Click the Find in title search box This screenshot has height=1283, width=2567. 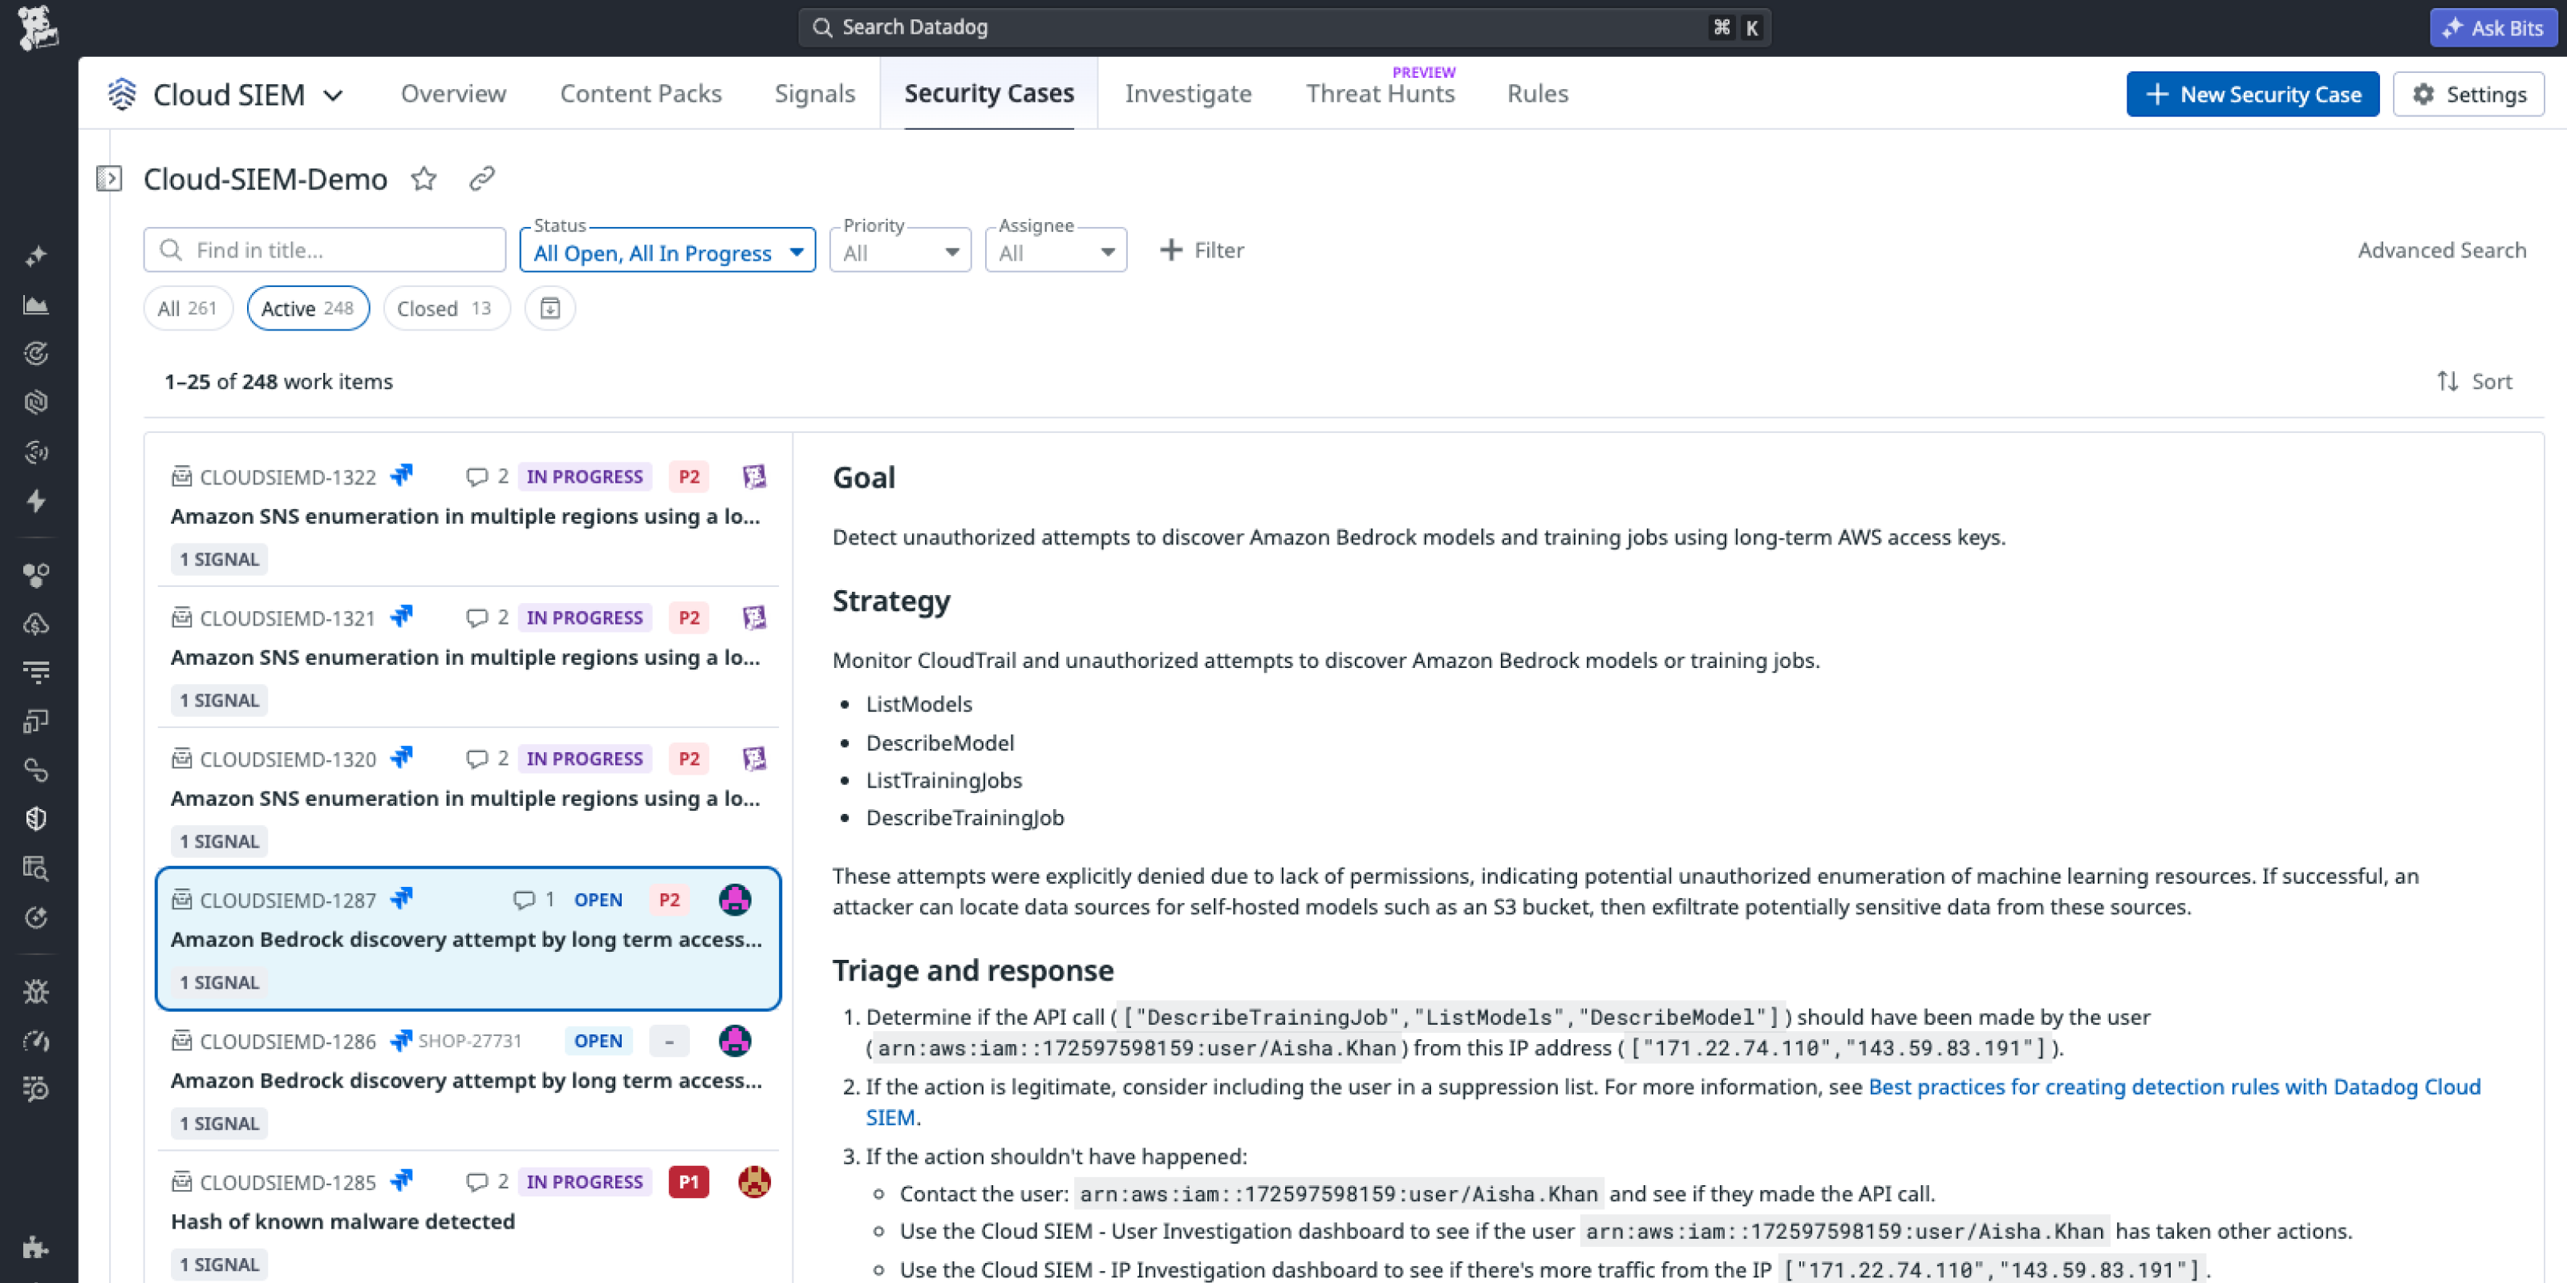[x=324, y=250]
